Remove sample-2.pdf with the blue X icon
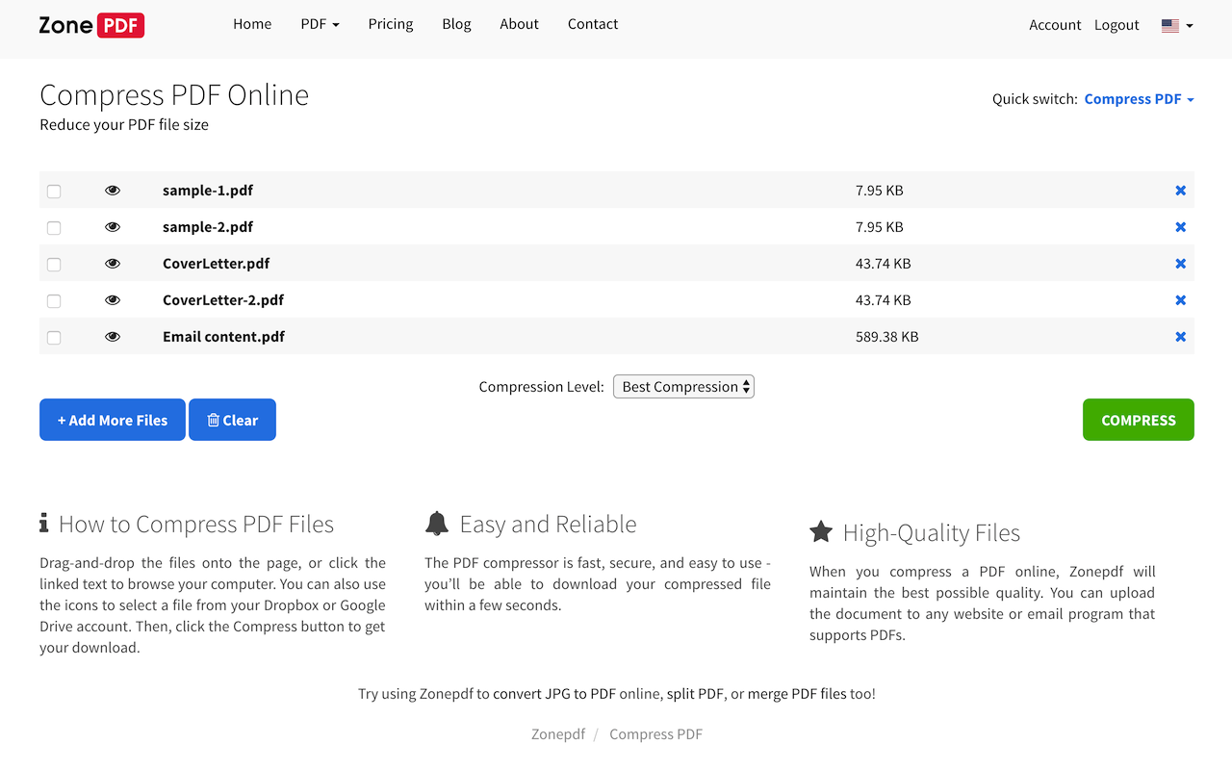 tap(1180, 226)
